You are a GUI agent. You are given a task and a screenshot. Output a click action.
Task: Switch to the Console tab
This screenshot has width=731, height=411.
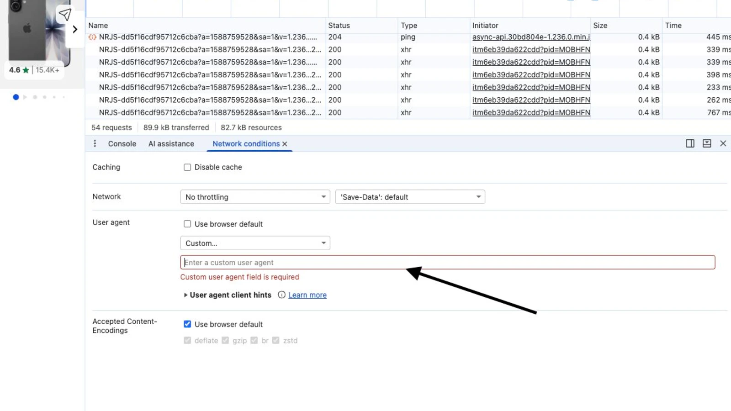tap(122, 143)
